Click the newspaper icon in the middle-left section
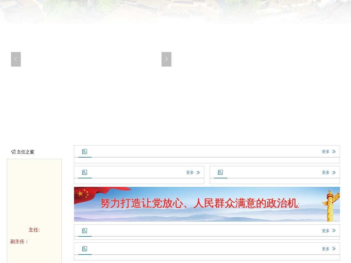This screenshot has width=351, height=263. [x=84, y=172]
